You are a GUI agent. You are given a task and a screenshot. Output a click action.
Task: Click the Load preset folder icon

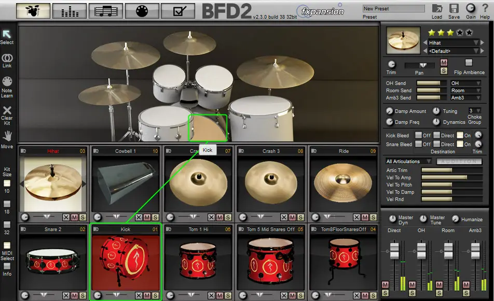click(437, 8)
